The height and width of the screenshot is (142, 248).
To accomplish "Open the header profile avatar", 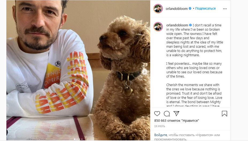I will pyautogui.click(x=158, y=9).
